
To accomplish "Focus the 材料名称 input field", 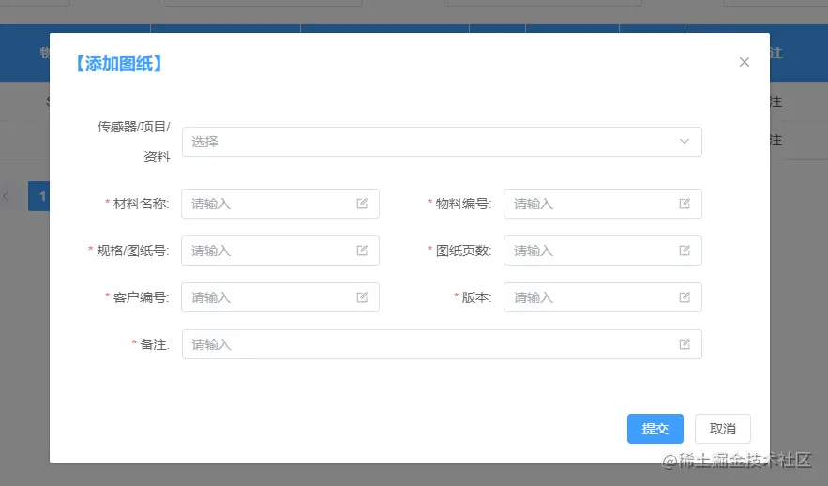I will (x=280, y=204).
